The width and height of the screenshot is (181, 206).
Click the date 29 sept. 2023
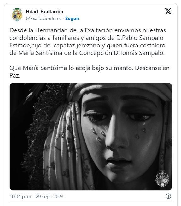pyautogui.click(x=50, y=197)
